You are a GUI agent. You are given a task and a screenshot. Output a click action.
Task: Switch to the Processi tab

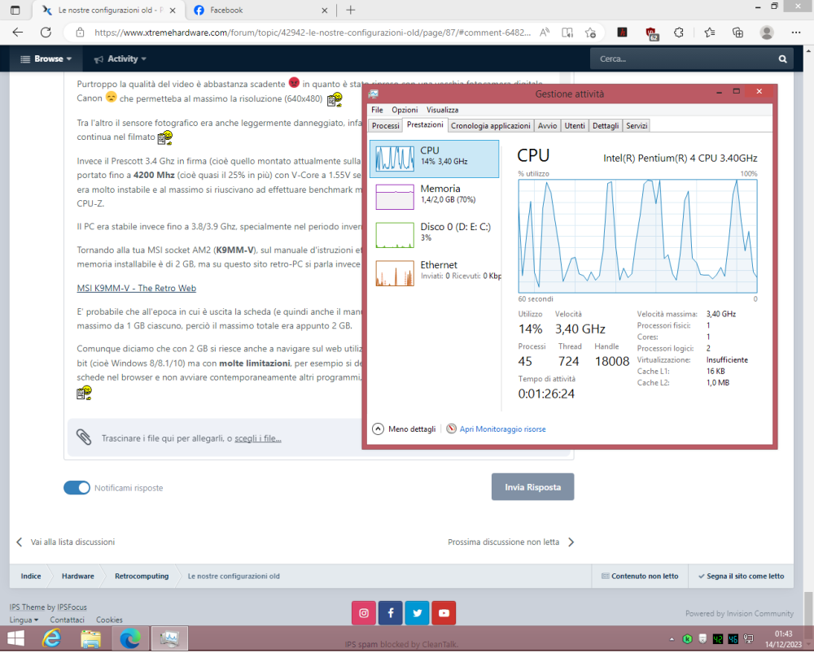click(385, 126)
